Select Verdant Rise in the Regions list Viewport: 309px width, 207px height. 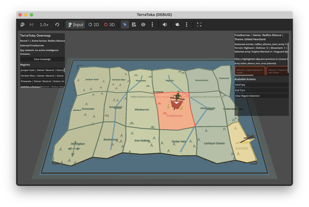tap(42, 75)
